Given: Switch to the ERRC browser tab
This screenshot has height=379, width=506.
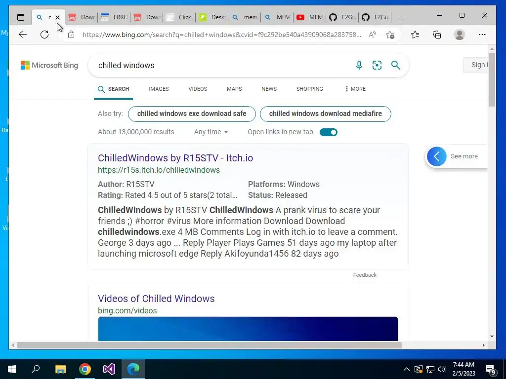Looking at the screenshot, I should click(x=114, y=17).
